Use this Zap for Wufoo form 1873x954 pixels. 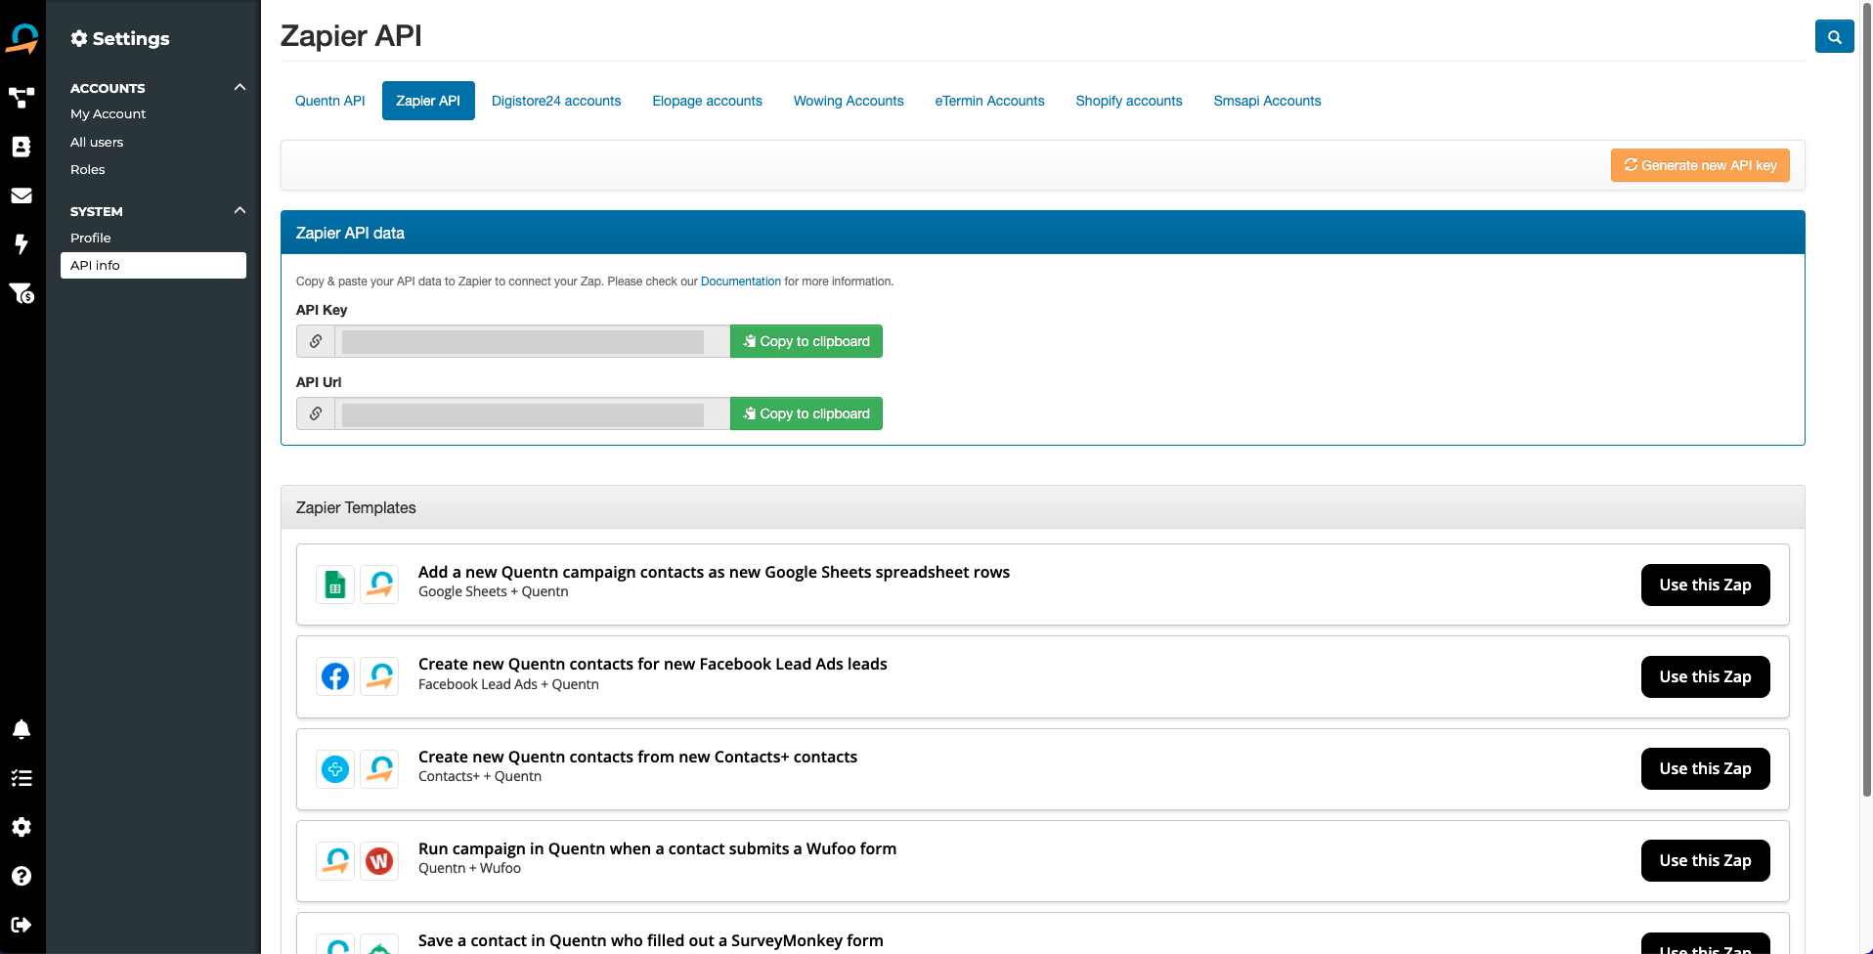tap(1705, 860)
